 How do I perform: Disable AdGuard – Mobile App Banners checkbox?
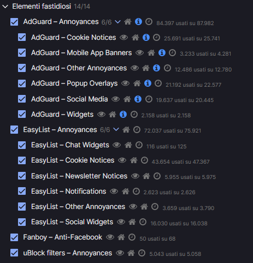[22, 52]
